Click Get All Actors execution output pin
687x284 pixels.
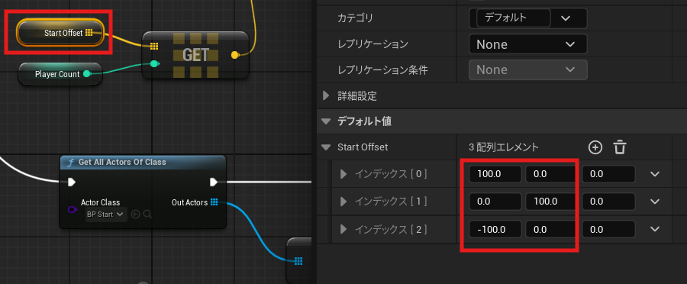coord(214,182)
